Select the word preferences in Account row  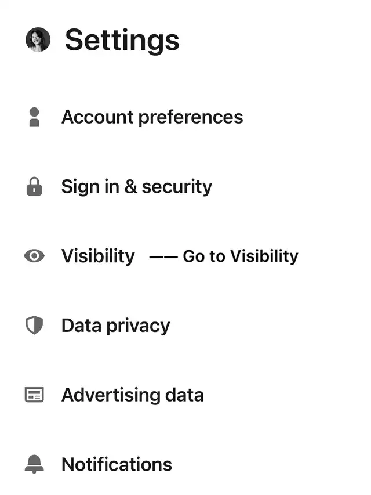coord(191,118)
